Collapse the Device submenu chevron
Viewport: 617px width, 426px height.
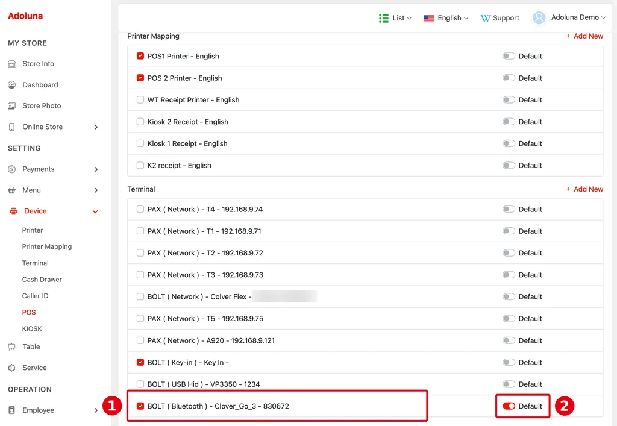pyautogui.click(x=95, y=211)
